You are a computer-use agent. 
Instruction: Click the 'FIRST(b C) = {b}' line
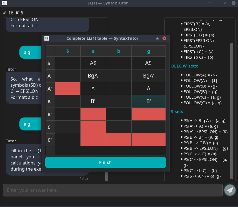pos(198,57)
